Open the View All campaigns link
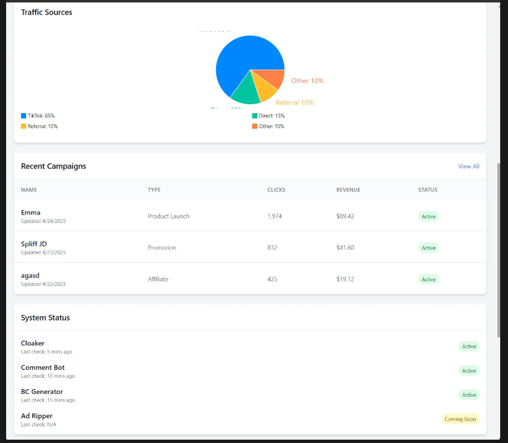 pos(468,166)
